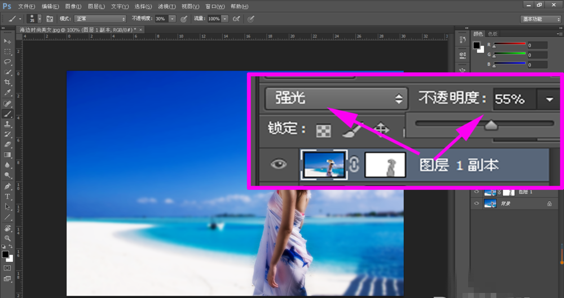Click the top toolbar 不透明度 30% field
This screenshot has width=564, height=298.
[161, 19]
